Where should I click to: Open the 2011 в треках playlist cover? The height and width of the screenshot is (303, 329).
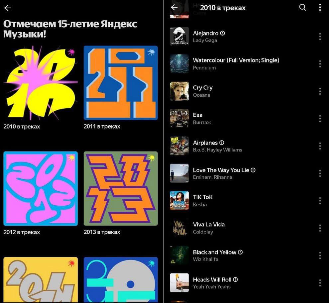[x=121, y=83]
